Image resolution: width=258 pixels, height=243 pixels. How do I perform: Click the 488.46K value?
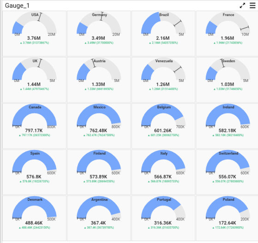click(x=34, y=223)
